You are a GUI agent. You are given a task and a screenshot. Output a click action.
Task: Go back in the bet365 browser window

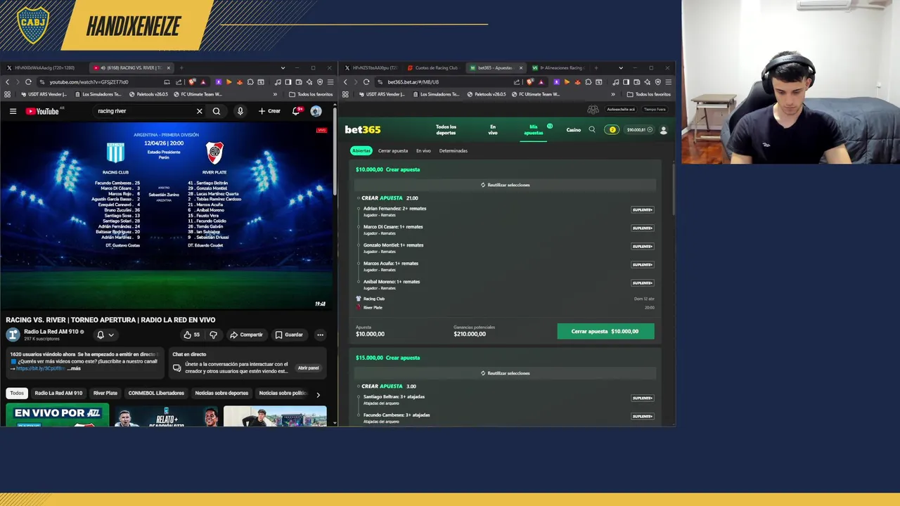[345, 82]
